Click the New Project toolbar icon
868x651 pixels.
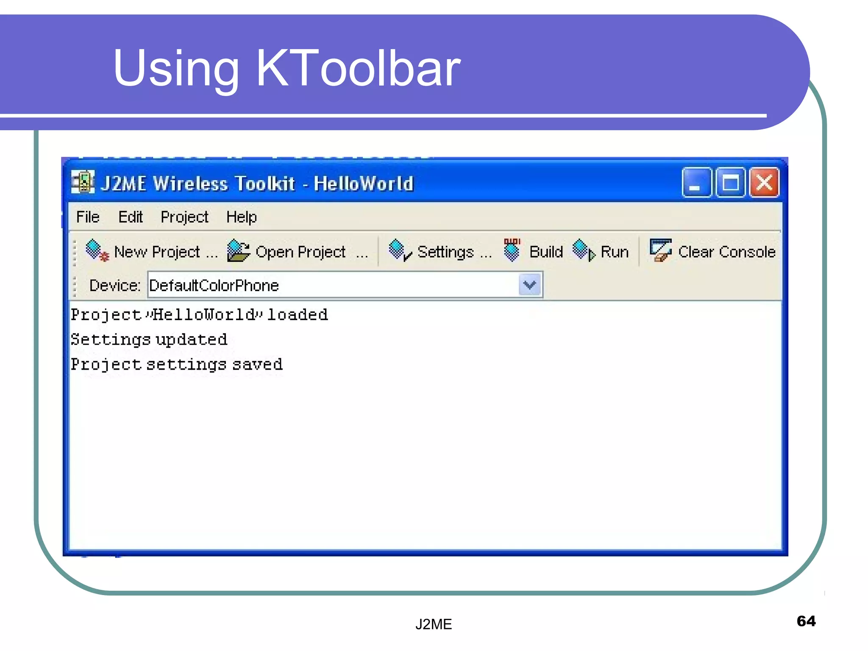97,250
